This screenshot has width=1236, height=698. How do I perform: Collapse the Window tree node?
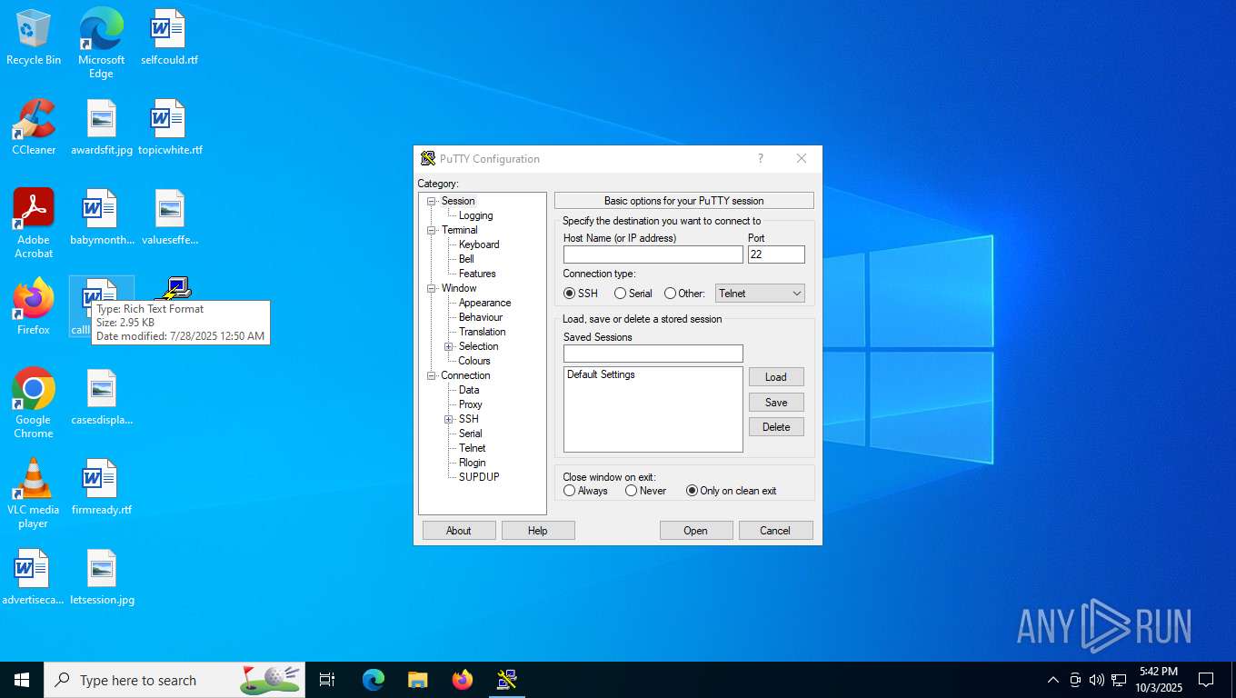(x=432, y=288)
